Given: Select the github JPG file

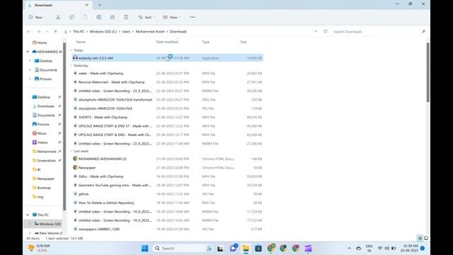Looking at the screenshot, I should pyautogui.click(x=168, y=194).
